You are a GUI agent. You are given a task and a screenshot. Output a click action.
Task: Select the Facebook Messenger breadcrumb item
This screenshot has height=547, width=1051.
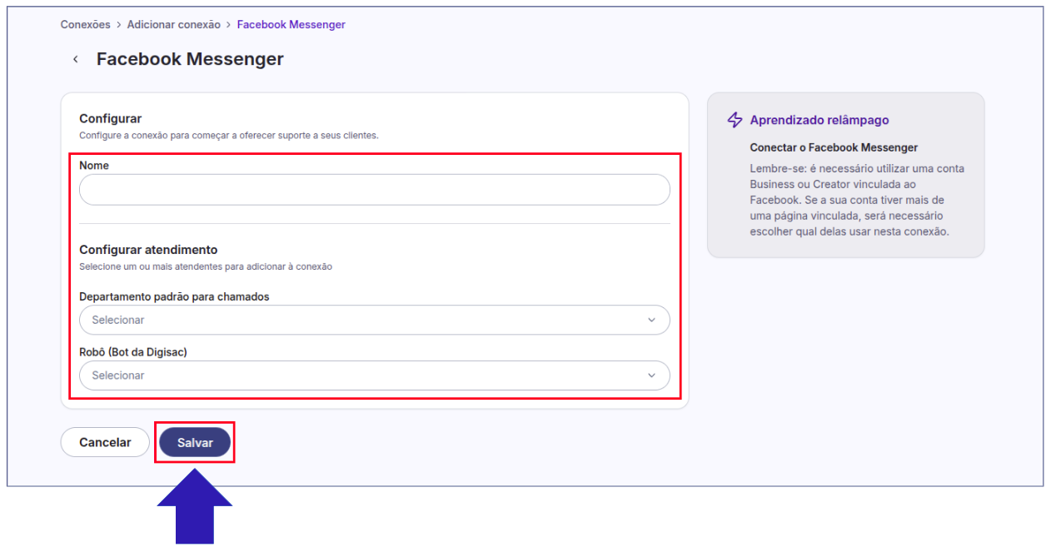pos(291,25)
